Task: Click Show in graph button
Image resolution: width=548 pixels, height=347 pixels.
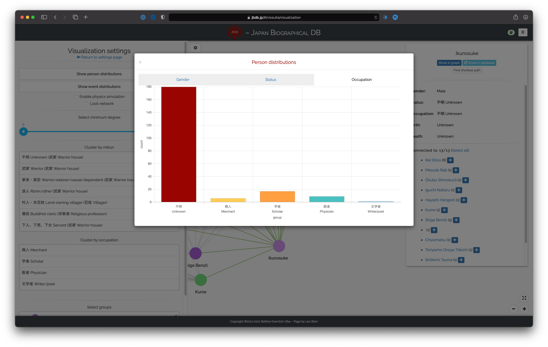Action: pos(449,63)
